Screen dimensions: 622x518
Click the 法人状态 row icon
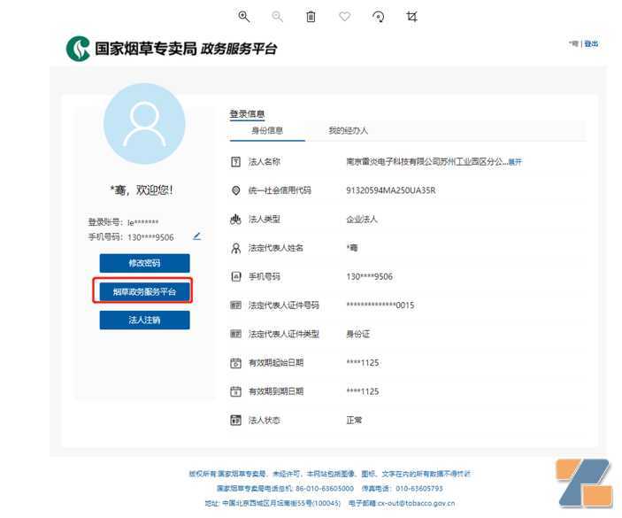[x=235, y=420]
